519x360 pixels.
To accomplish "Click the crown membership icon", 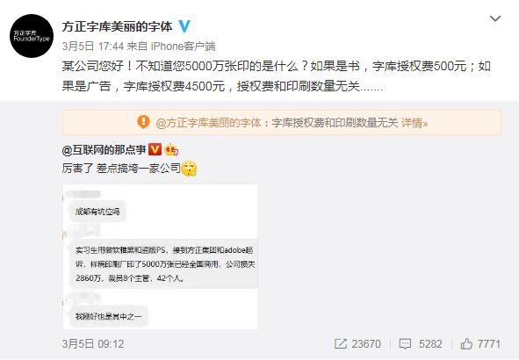I will 171,149.
